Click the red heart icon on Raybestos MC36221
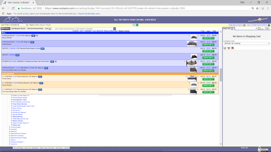The width and height of the screenshot is (271, 152). click(x=56, y=61)
